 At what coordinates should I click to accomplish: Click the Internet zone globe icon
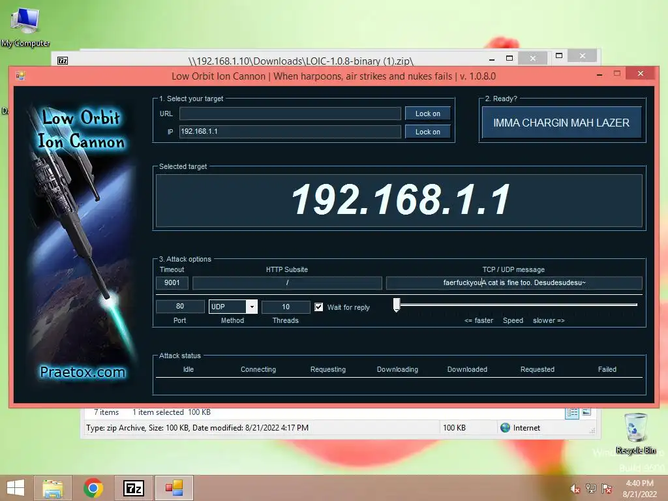coord(506,428)
